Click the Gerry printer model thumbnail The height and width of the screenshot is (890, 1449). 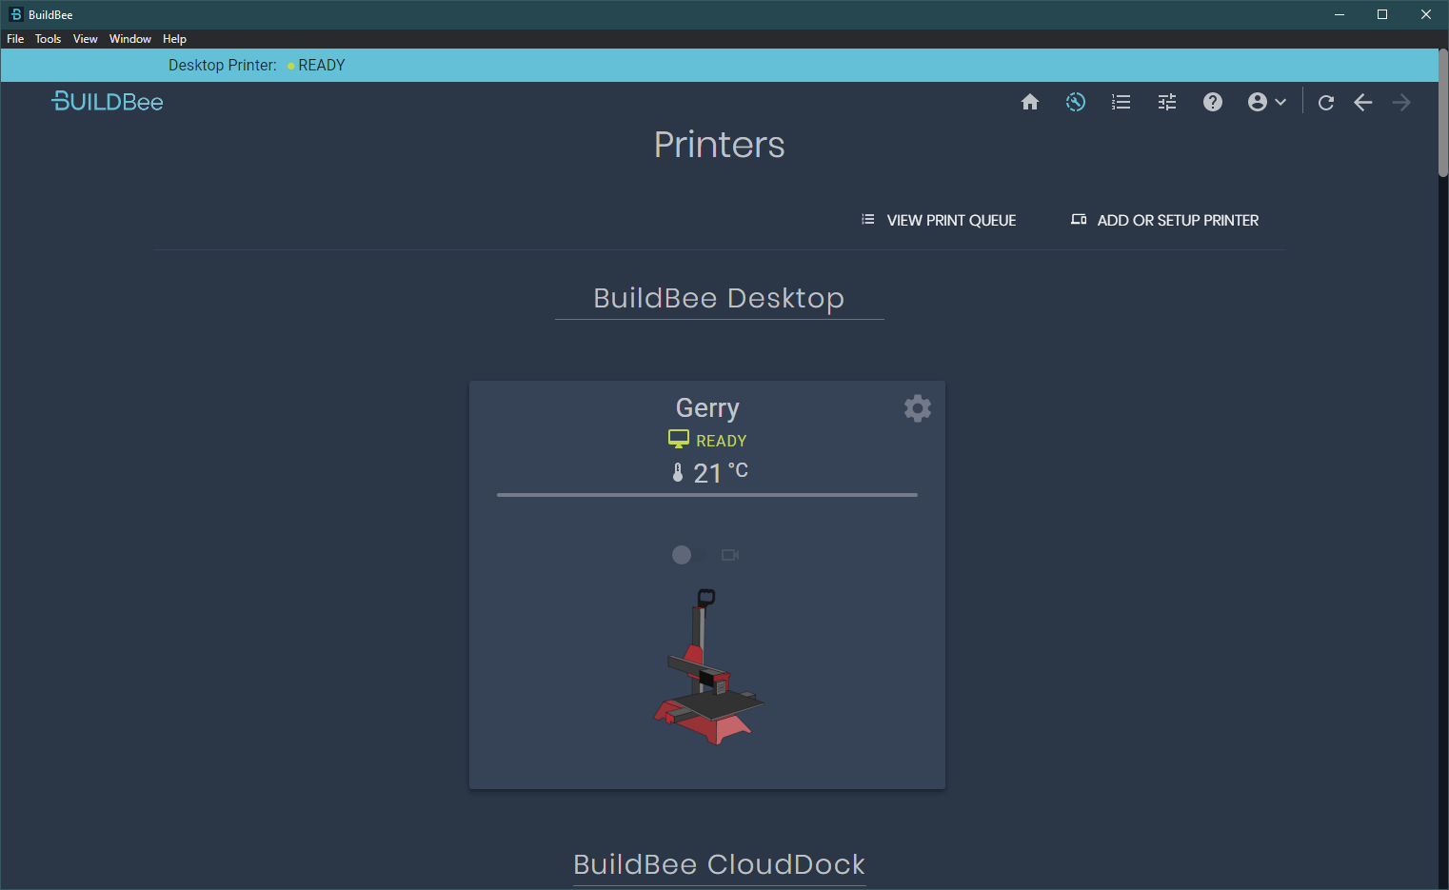pyautogui.click(x=708, y=666)
